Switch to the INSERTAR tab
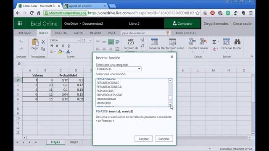The width and height of the screenshot is (269, 151). 61,33
